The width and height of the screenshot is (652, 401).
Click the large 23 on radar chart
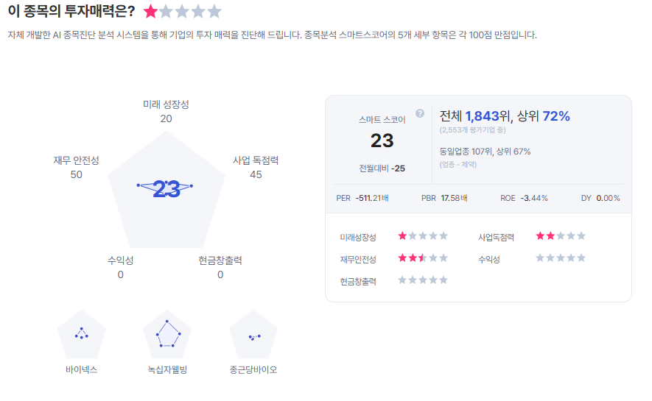[x=166, y=189]
